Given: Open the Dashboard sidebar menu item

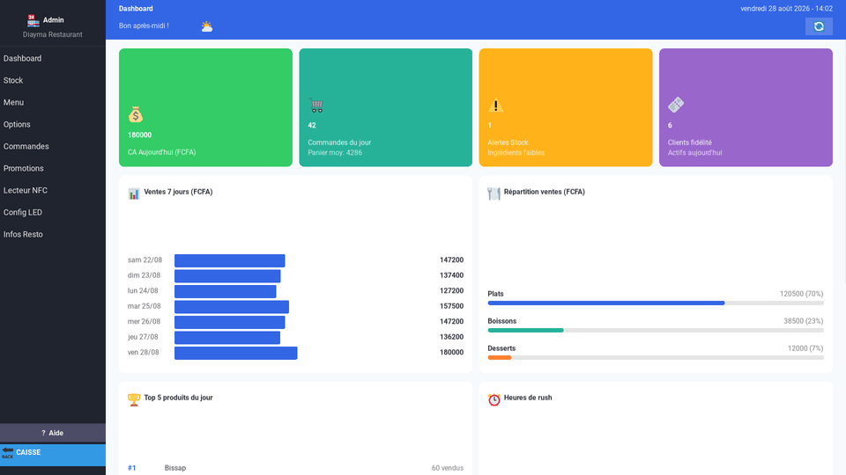Looking at the screenshot, I should point(53,58).
